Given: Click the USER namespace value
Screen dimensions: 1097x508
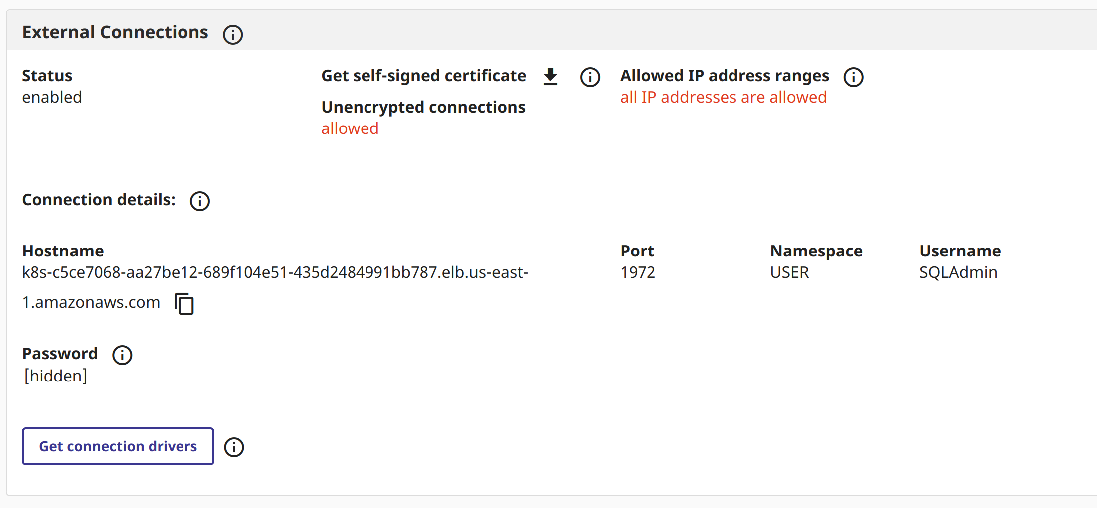Looking at the screenshot, I should tap(789, 273).
